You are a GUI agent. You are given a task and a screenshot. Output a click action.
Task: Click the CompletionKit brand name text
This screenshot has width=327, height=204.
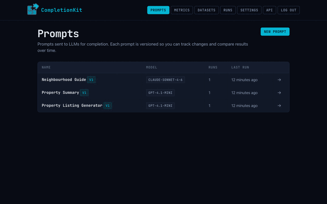coord(61,10)
